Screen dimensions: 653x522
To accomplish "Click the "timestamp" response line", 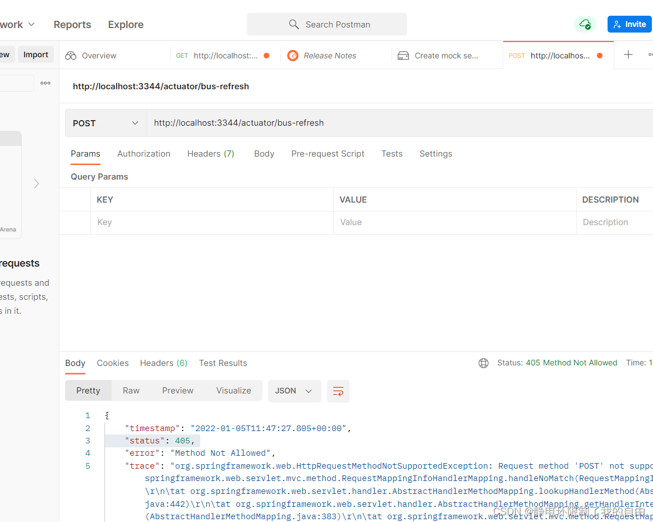I will coord(238,428).
